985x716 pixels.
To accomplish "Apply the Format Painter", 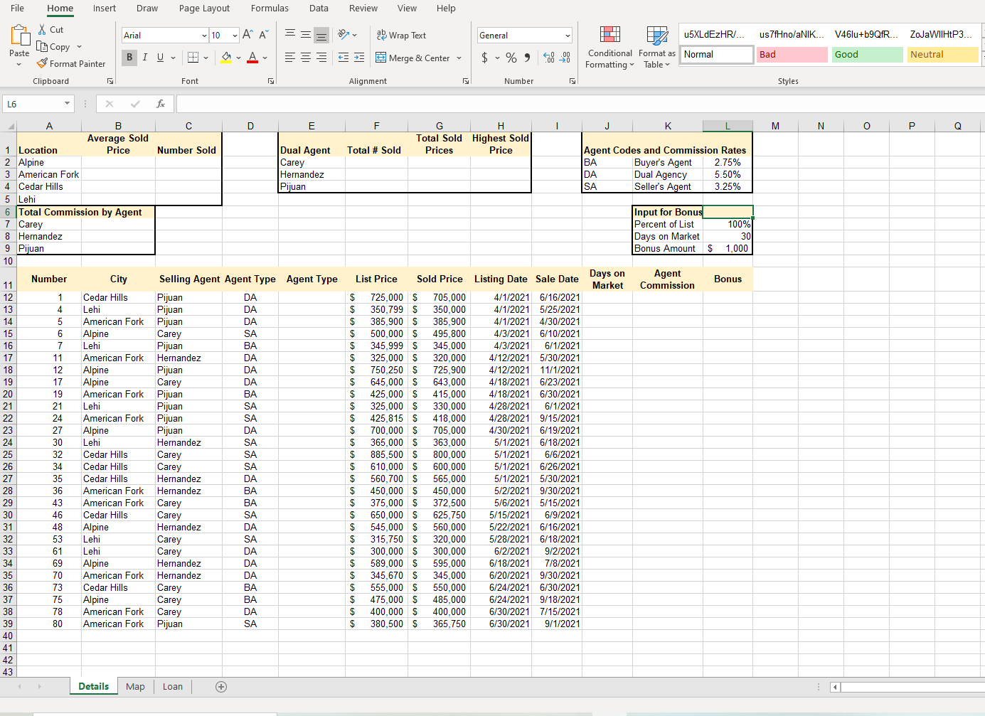I will point(70,63).
